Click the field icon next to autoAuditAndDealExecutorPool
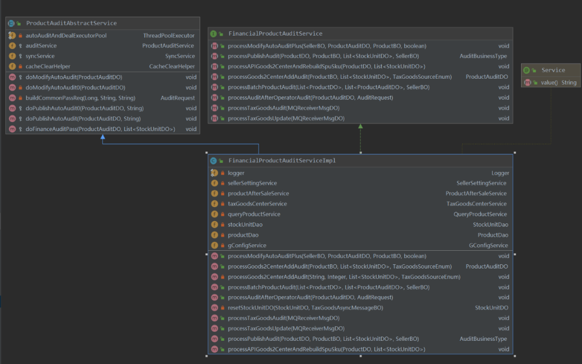 [12, 36]
